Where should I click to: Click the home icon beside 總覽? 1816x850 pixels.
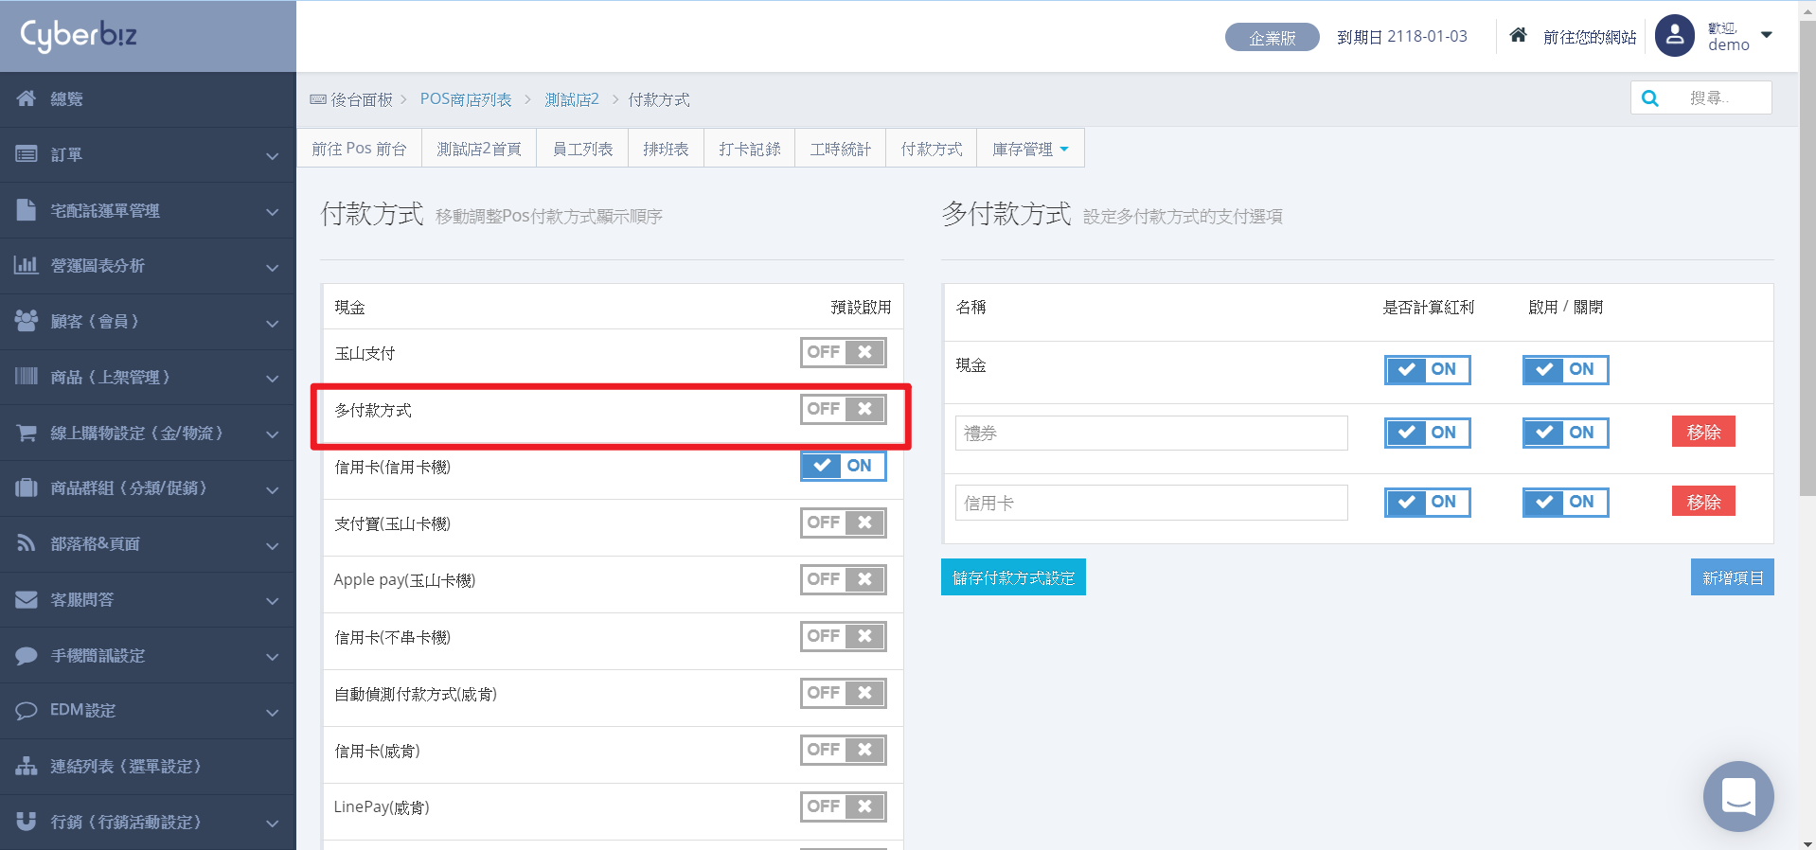coord(27,98)
